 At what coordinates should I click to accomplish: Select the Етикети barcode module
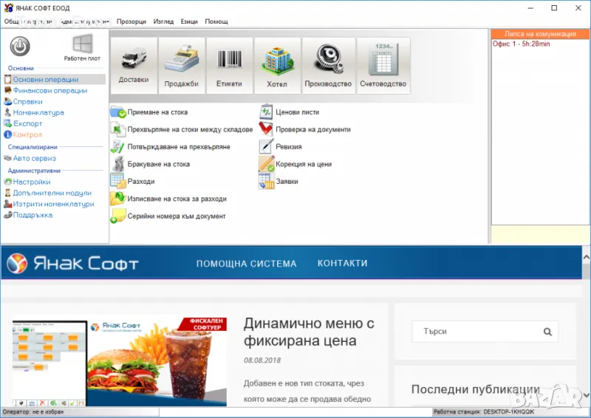pyautogui.click(x=229, y=66)
